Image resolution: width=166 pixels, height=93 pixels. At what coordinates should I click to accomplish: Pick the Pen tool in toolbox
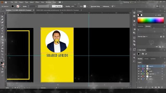(2, 20)
